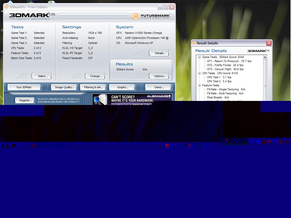Maximize the 3DMark05 window
This screenshot has height=218, width=291.
tap(166, 7)
